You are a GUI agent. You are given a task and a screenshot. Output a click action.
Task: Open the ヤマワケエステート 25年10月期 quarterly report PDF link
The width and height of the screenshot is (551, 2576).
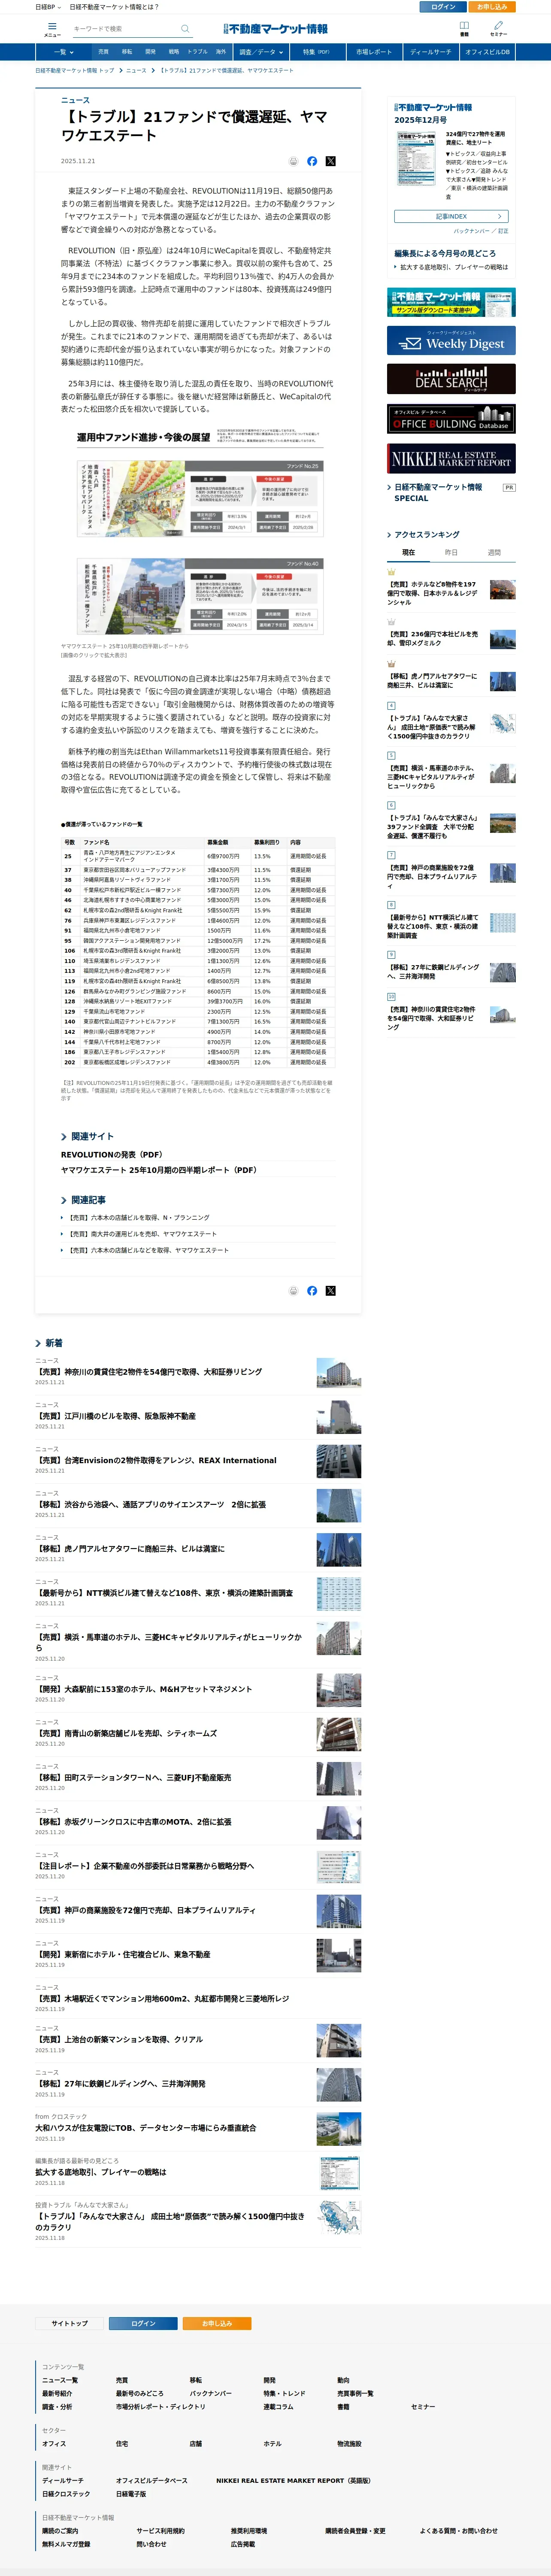tap(159, 1170)
